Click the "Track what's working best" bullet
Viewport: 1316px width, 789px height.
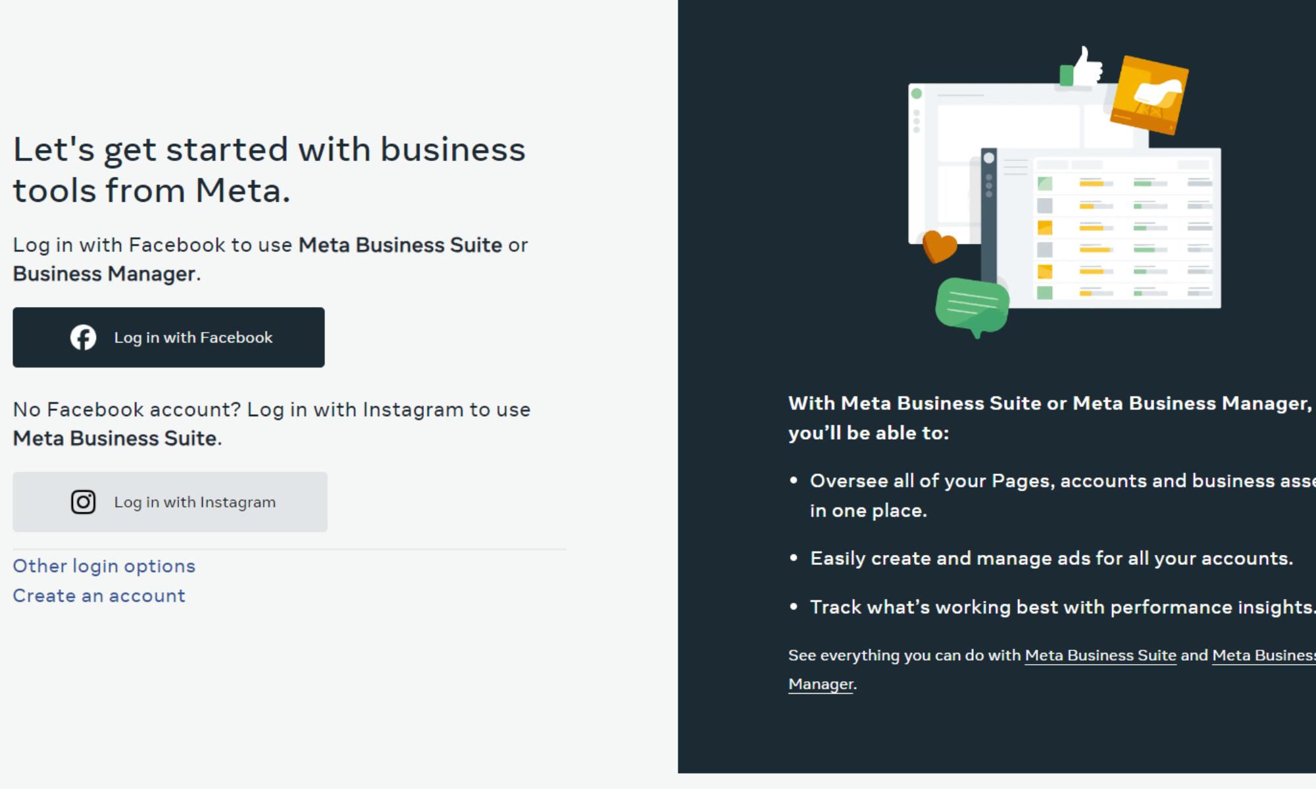1061,607
